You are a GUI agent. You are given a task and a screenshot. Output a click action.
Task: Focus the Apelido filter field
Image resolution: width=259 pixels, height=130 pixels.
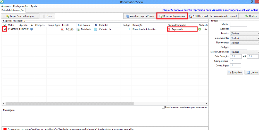tap(238, 29)
